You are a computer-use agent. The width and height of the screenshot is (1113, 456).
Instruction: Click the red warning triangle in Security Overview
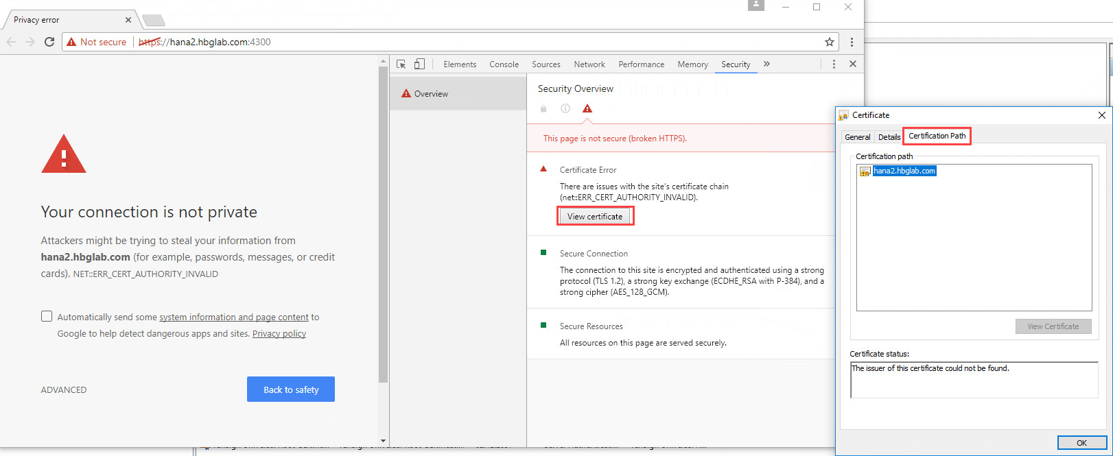(x=587, y=108)
